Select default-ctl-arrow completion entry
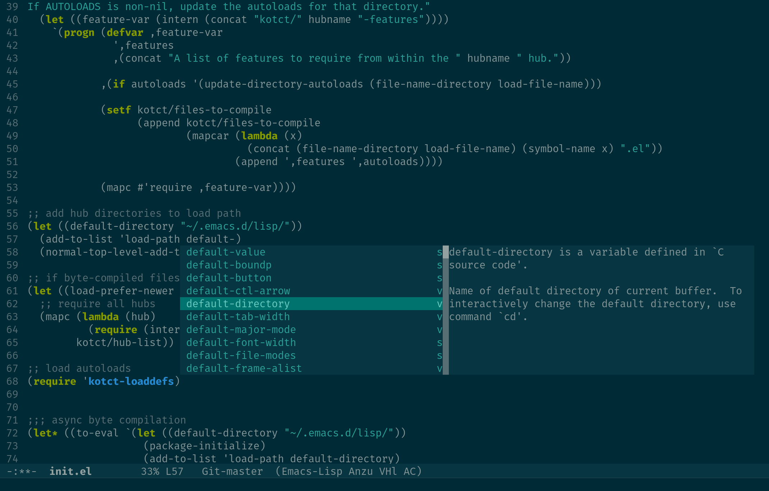The height and width of the screenshot is (491, 769). 238,291
